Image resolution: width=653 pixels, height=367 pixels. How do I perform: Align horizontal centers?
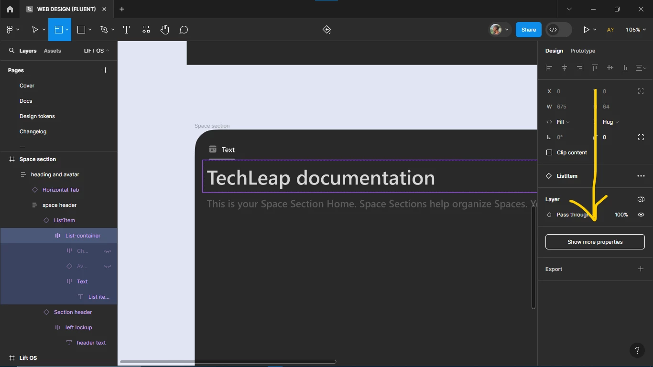point(565,68)
